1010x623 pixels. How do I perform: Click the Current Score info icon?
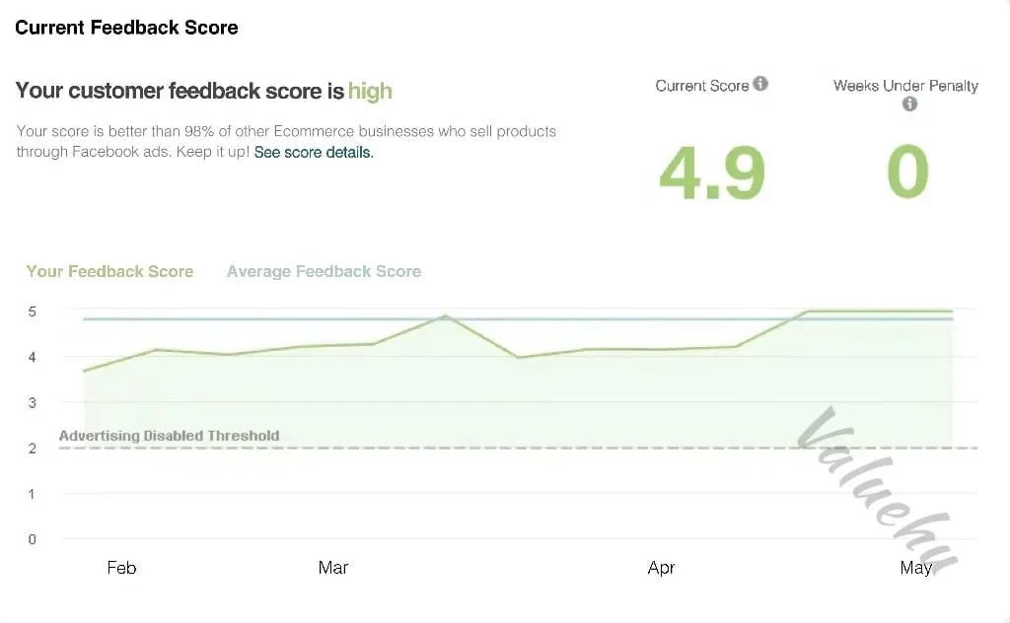tap(760, 84)
